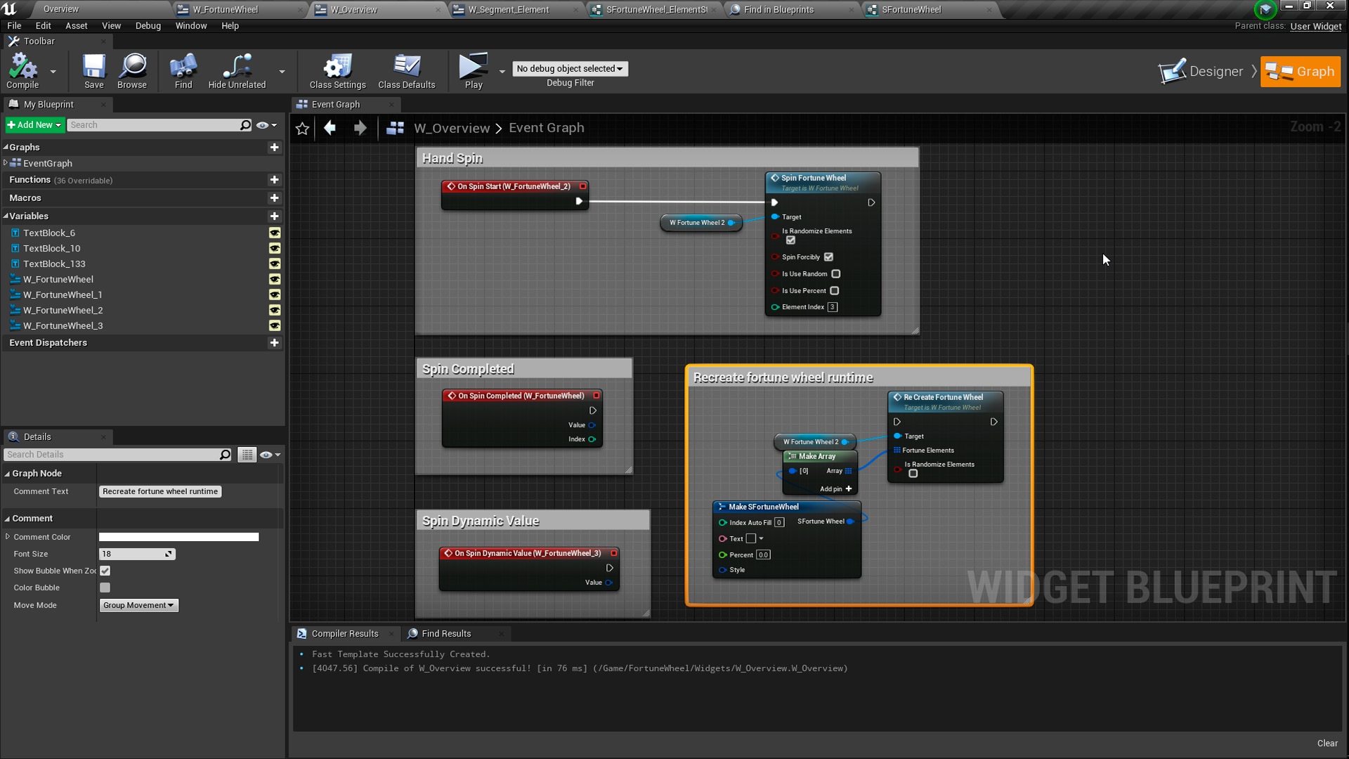This screenshot has height=759, width=1349.
Task: Open Class Settings
Action: [337, 70]
